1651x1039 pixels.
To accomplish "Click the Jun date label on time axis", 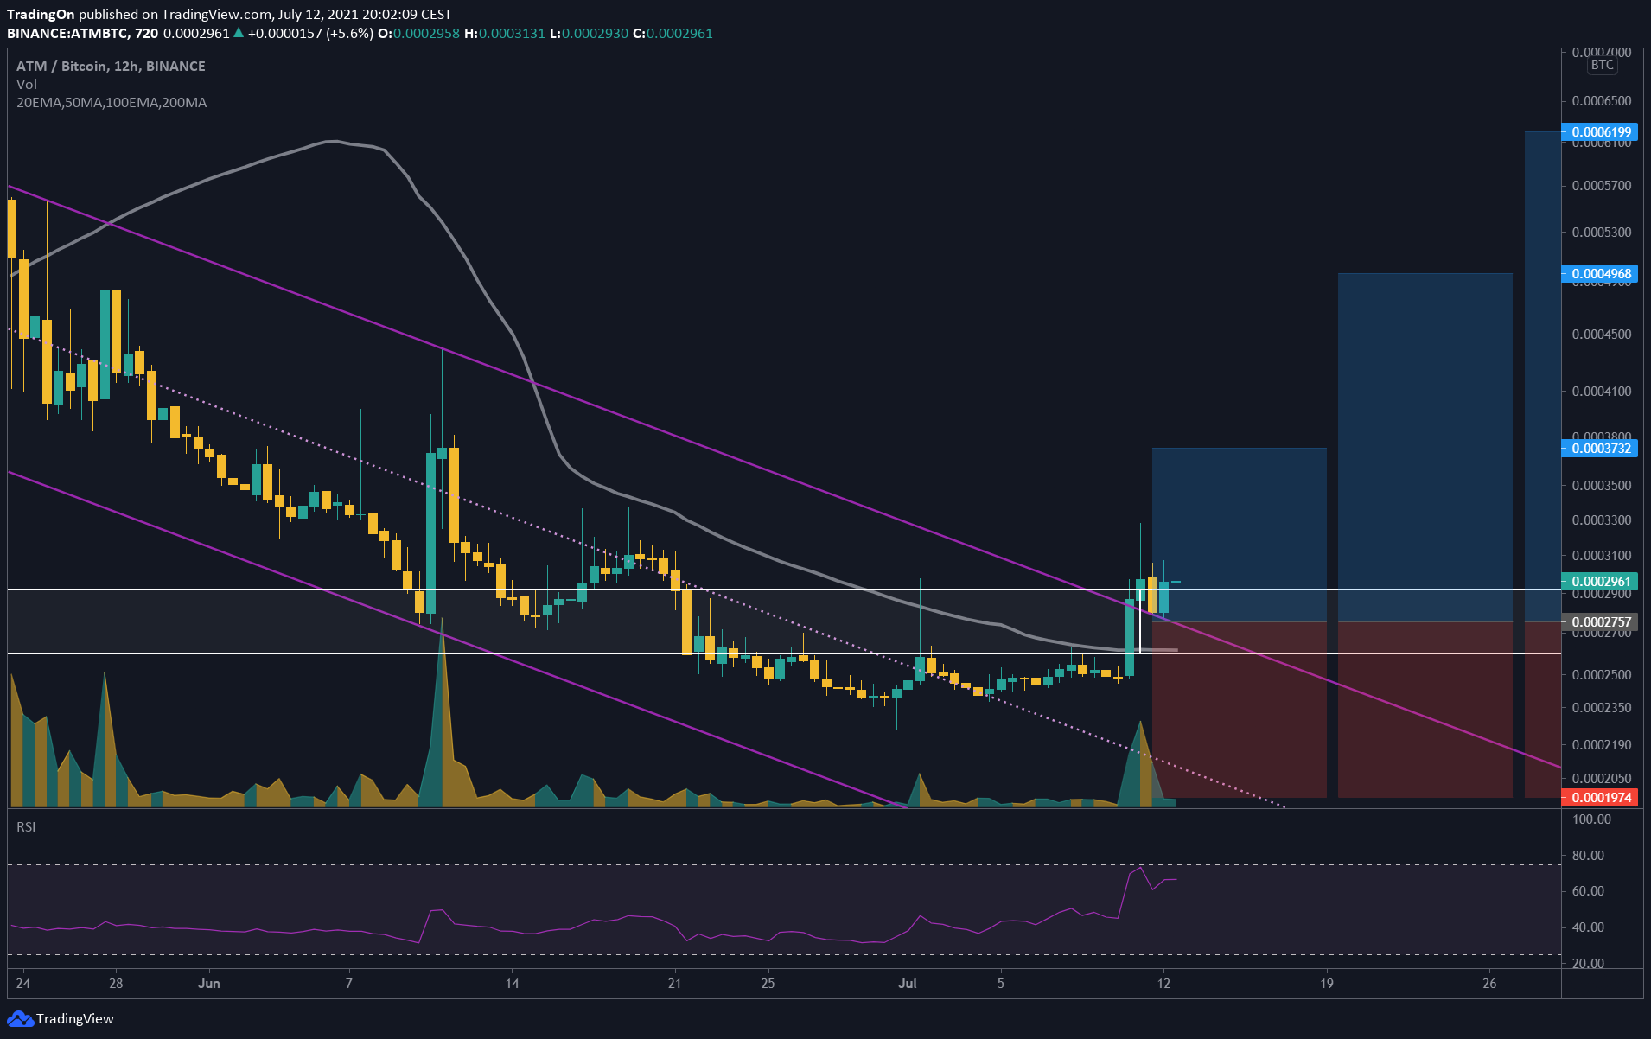I will pos(208,984).
